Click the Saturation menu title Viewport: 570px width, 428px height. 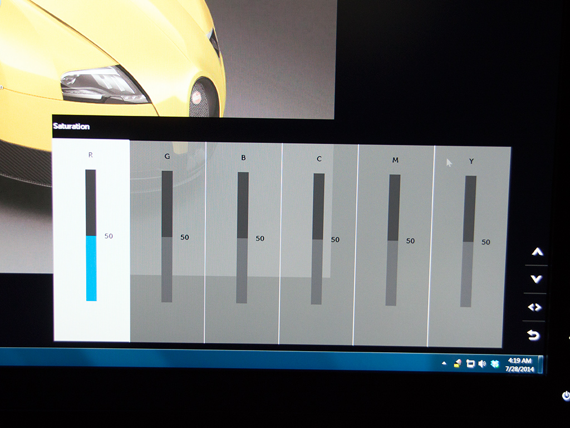[x=71, y=127]
